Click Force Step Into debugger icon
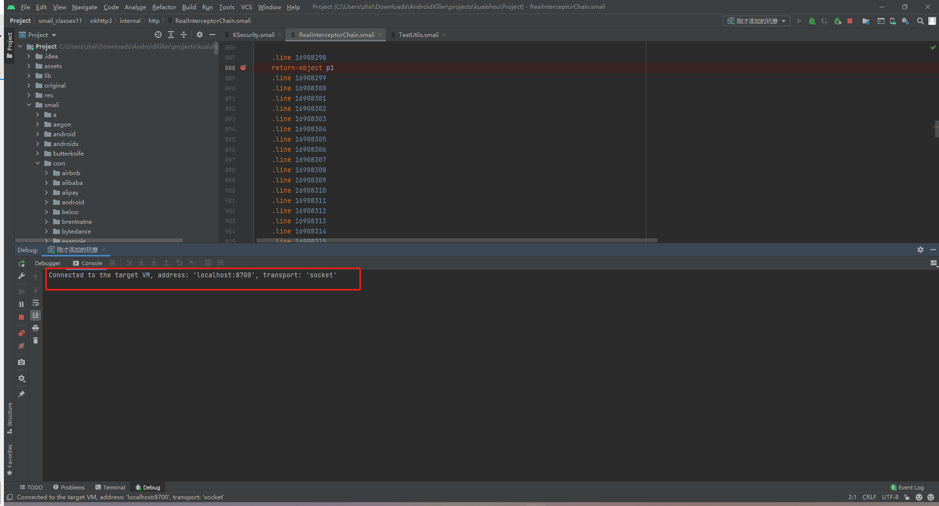 tap(154, 263)
